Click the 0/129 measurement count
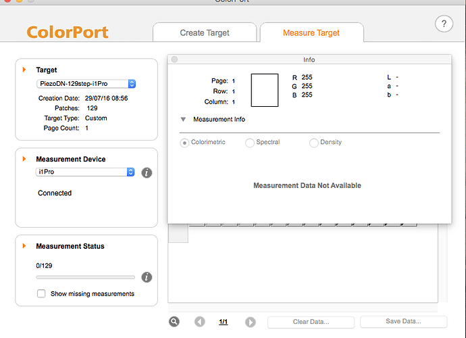 click(x=44, y=266)
